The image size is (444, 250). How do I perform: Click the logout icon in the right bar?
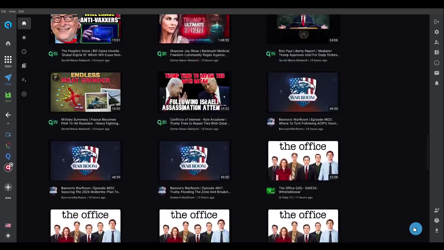(x=437, y=22)
